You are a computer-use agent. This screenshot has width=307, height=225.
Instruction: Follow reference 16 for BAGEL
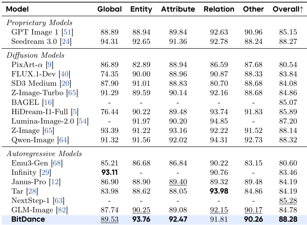pos(48,102)
